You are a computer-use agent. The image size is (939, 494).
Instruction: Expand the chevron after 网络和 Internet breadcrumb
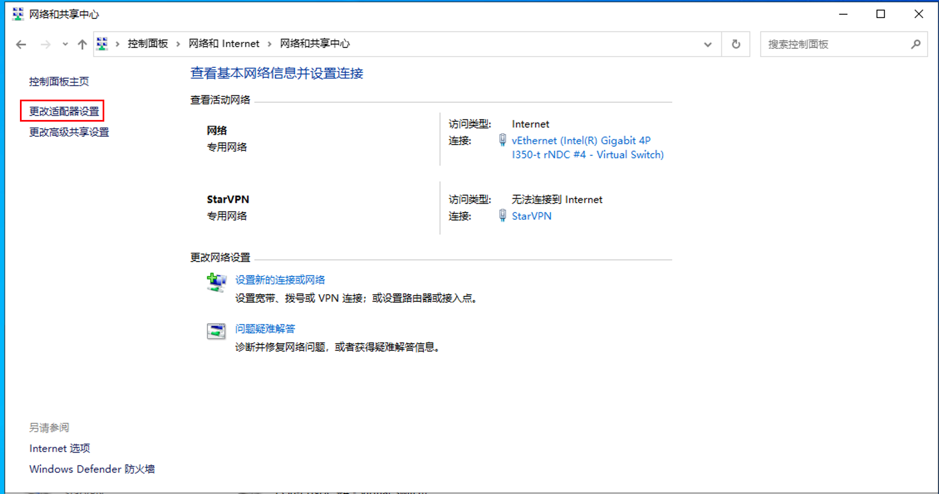(x=270, y=44)
